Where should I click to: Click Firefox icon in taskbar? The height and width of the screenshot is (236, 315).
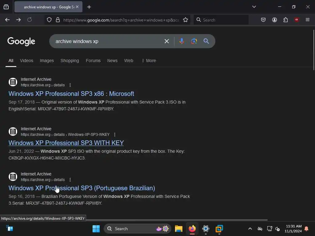tap(192, 229)
